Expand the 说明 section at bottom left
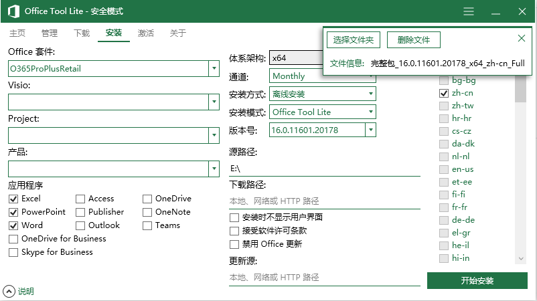This screenshot has height=301, width=537. coord(9,291)
